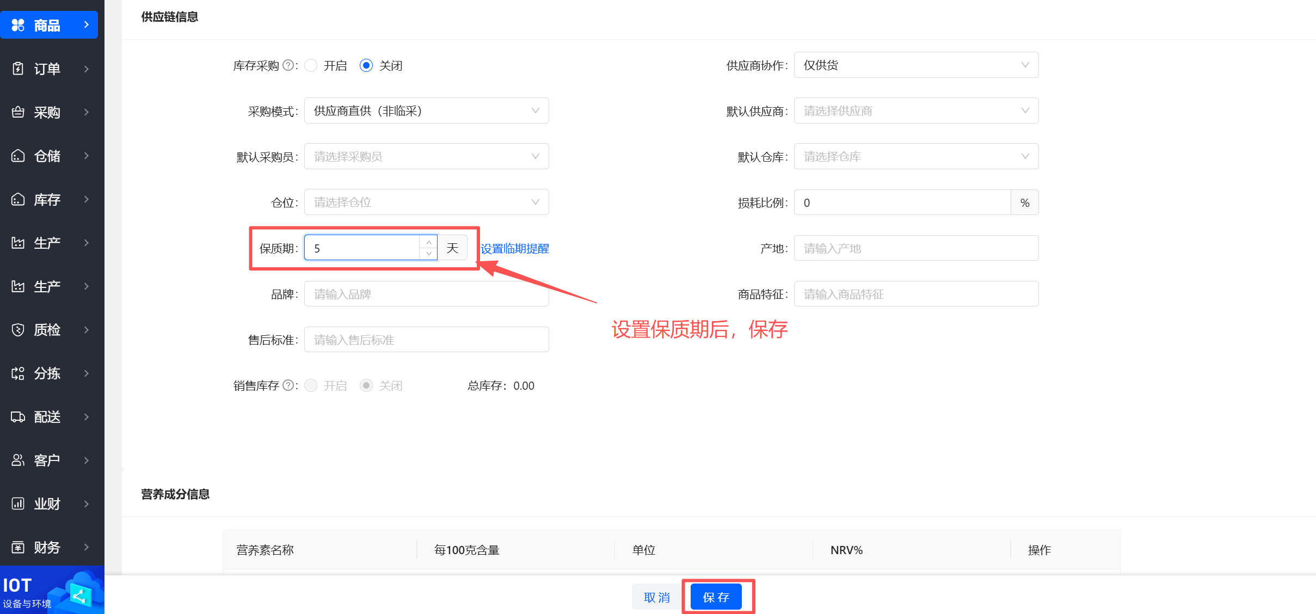The height and width of the screenshot is (614, 1316).
Task: Click the 采购 basket sidebar icon
Action: click(18, 112)
